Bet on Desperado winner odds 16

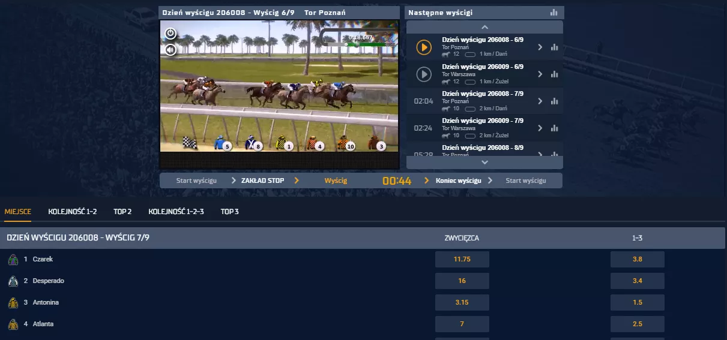462,281
